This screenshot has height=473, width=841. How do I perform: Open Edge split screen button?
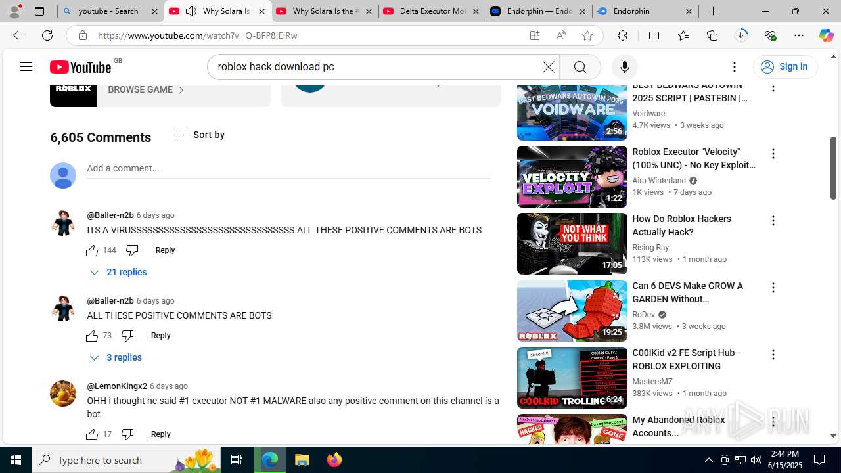point(654,35)
